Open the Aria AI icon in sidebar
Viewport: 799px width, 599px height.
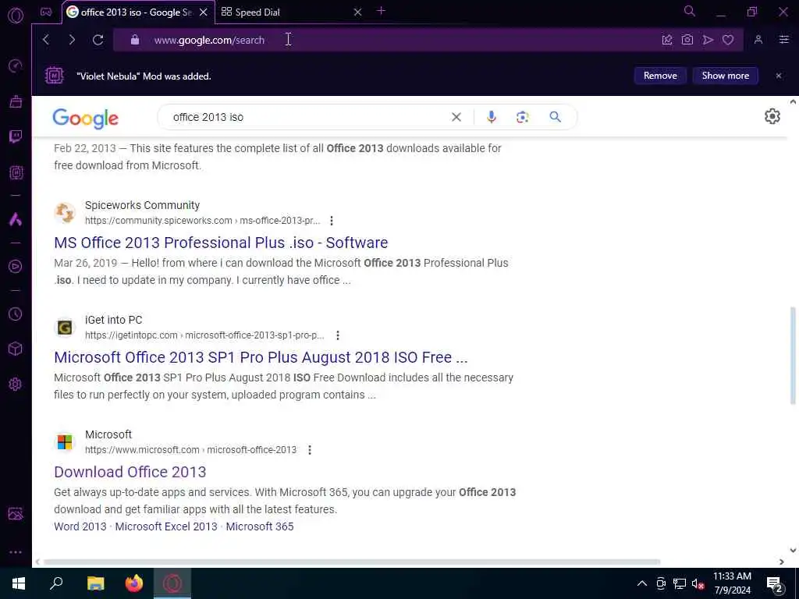(x=16, y=219)
